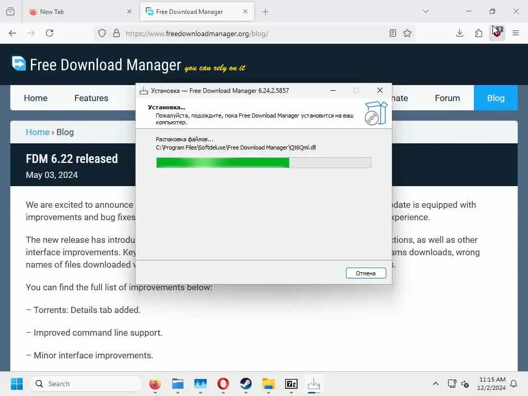Open Steam from the taskbar
The image size is (528, 396).
click(246, 384)
